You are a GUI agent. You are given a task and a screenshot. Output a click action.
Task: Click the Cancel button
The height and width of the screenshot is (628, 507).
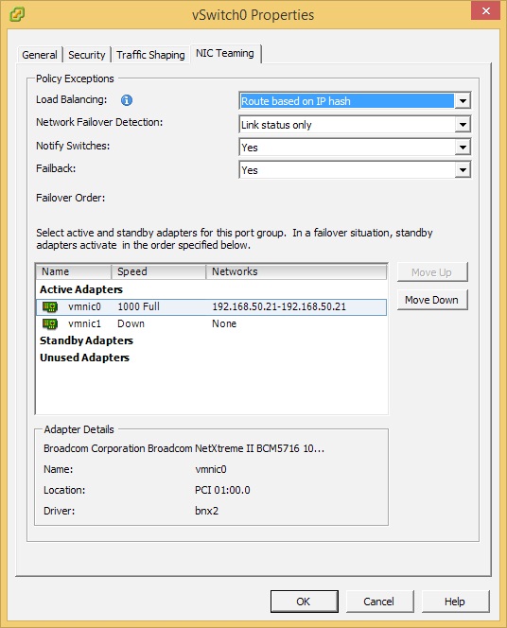(379, 602)
